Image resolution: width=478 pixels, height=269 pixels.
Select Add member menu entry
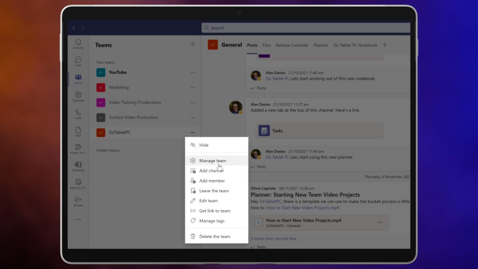pos(217,181)
